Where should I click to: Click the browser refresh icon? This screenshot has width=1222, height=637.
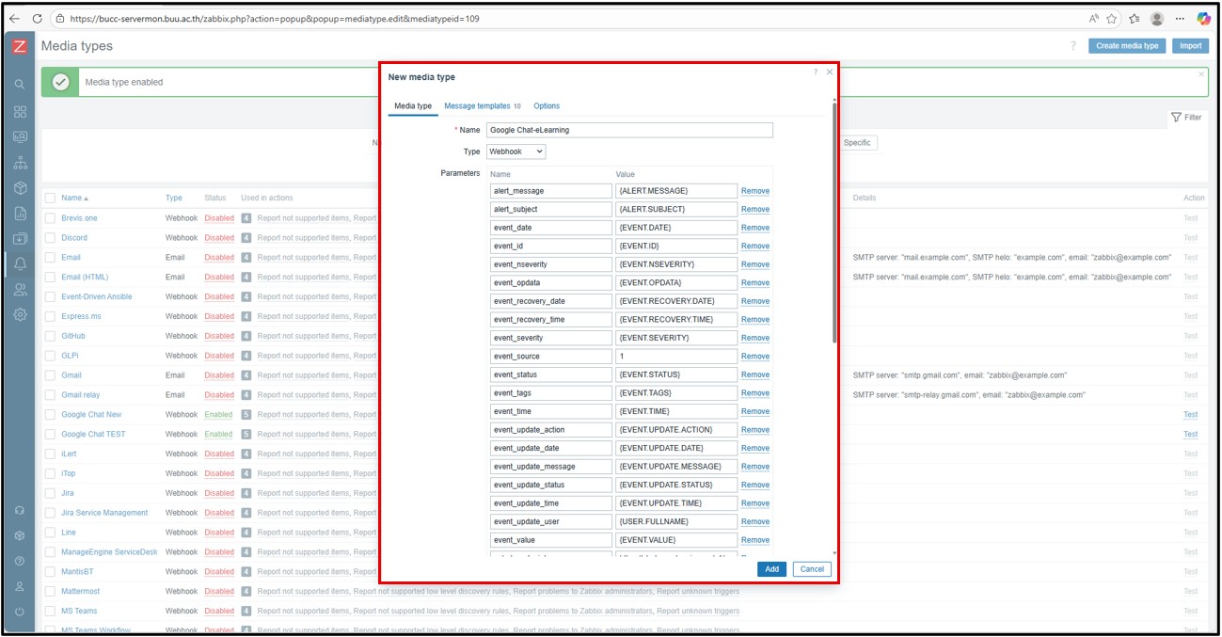37,19
